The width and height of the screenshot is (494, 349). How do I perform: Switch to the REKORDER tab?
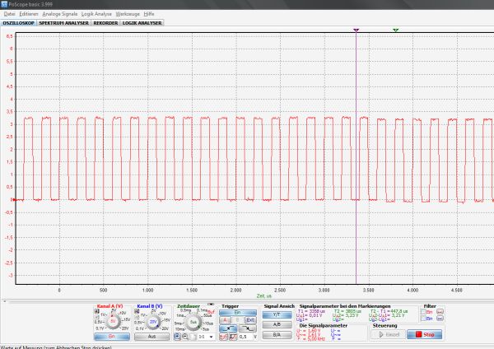point(105,23)
